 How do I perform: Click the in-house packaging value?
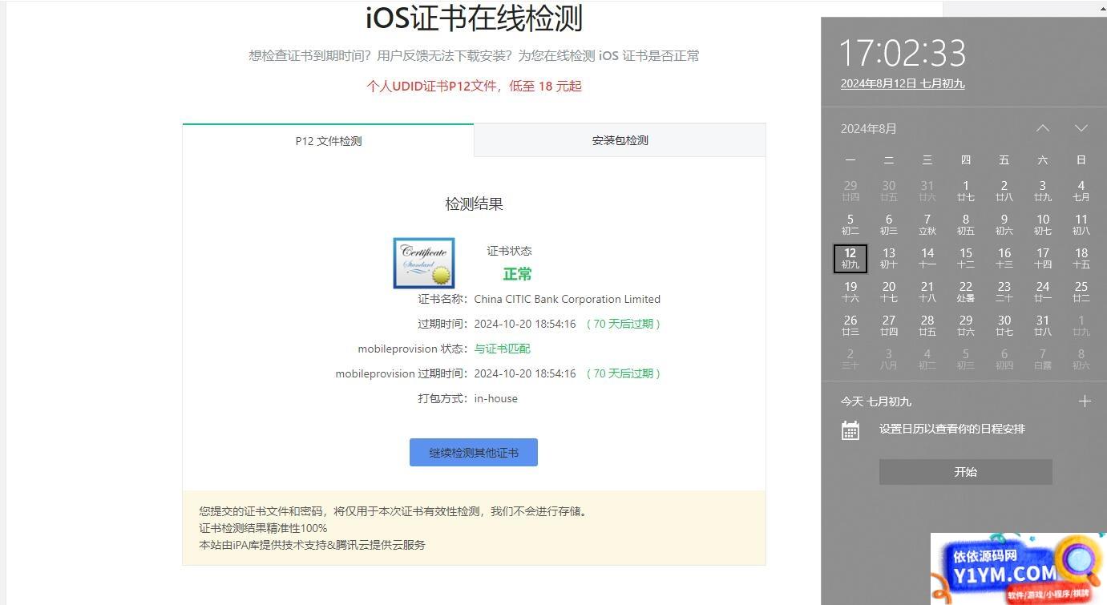[x=495, y=398]
